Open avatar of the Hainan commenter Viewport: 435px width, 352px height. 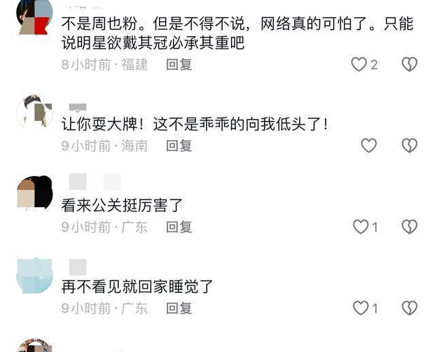[x=35, y=111]
